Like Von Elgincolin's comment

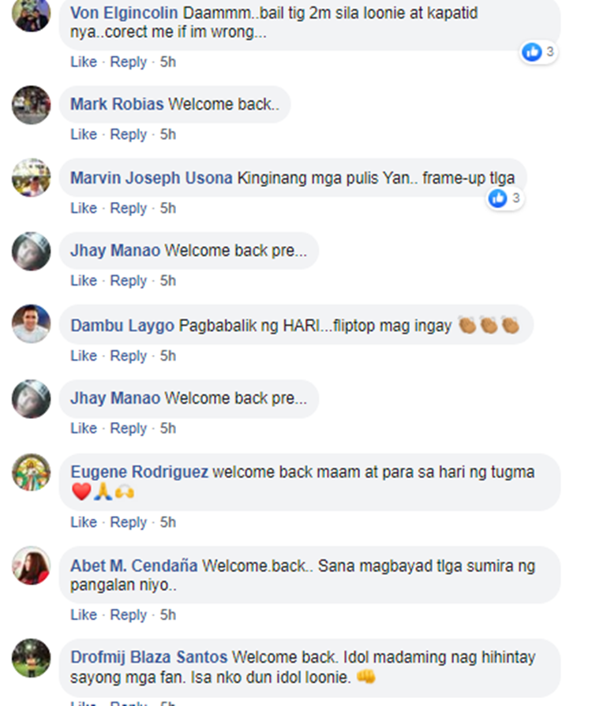(84, 62)
